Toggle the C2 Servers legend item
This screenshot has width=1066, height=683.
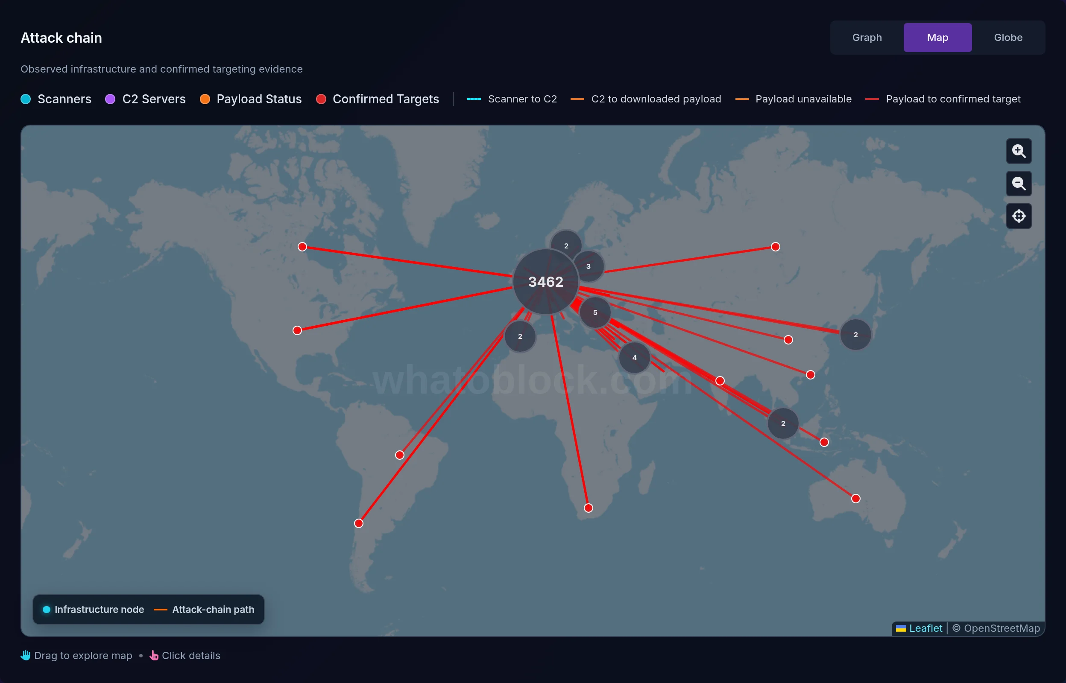coord(146,99)
